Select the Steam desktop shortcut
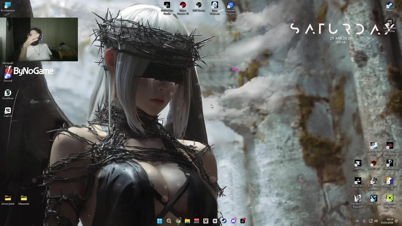 point(389,7)
